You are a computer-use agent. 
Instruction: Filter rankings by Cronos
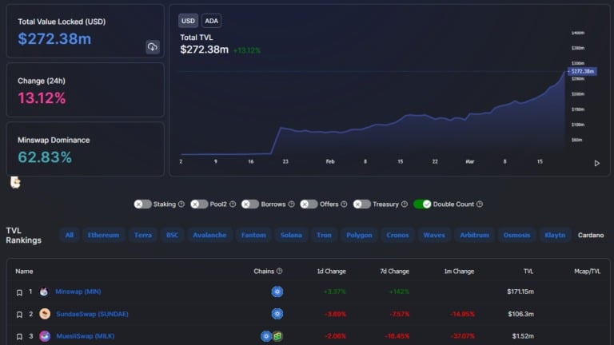(397, 235)
